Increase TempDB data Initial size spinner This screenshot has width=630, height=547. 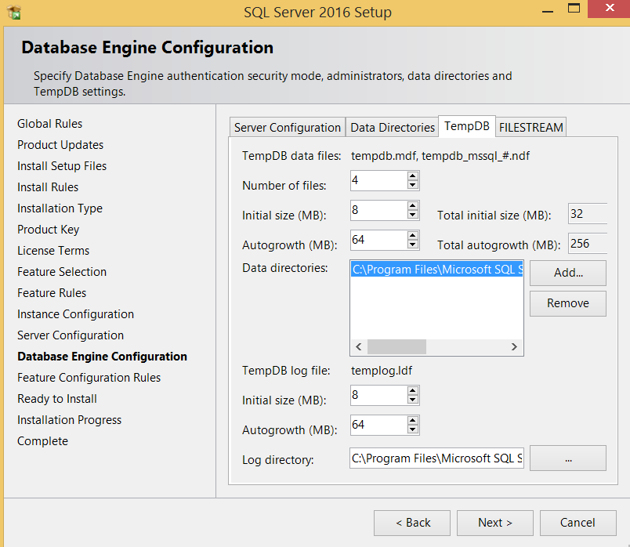coord(413,206)
